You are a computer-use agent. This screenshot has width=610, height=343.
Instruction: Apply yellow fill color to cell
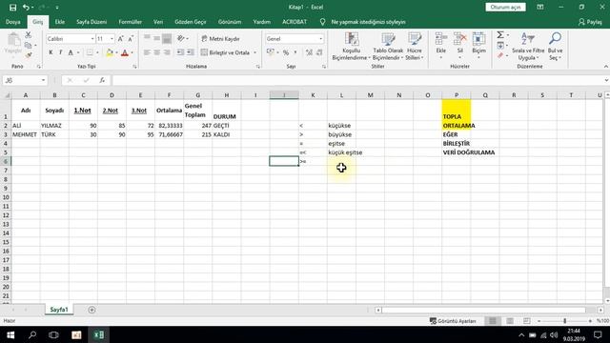pyautogui.click(x=110, y=52)
